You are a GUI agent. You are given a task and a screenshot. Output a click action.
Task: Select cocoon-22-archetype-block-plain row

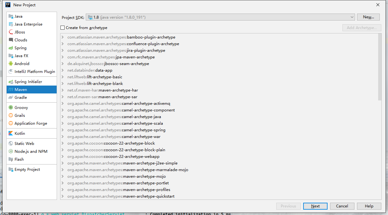pos(219,150)
